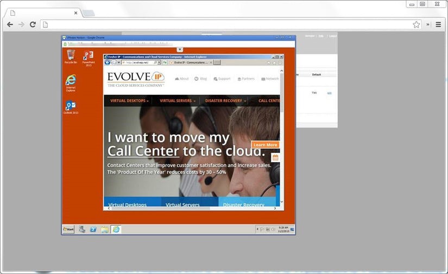The height and width of the screenshot is (274, 448).
Task: Click the show desktop icon in tray
Action: coord(292,229)
